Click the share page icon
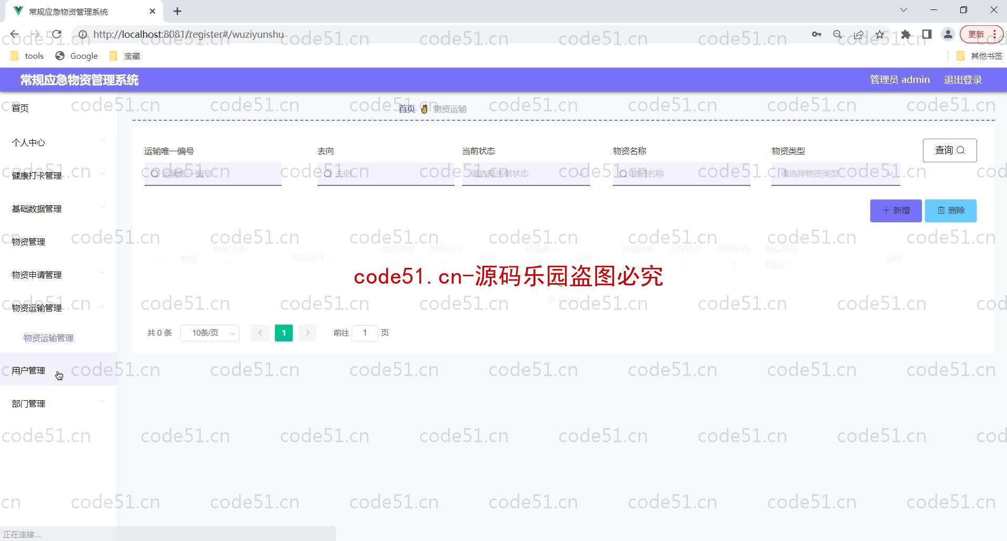The width and height of the screenshot is (1007, 541). click(x=859, y=35)
